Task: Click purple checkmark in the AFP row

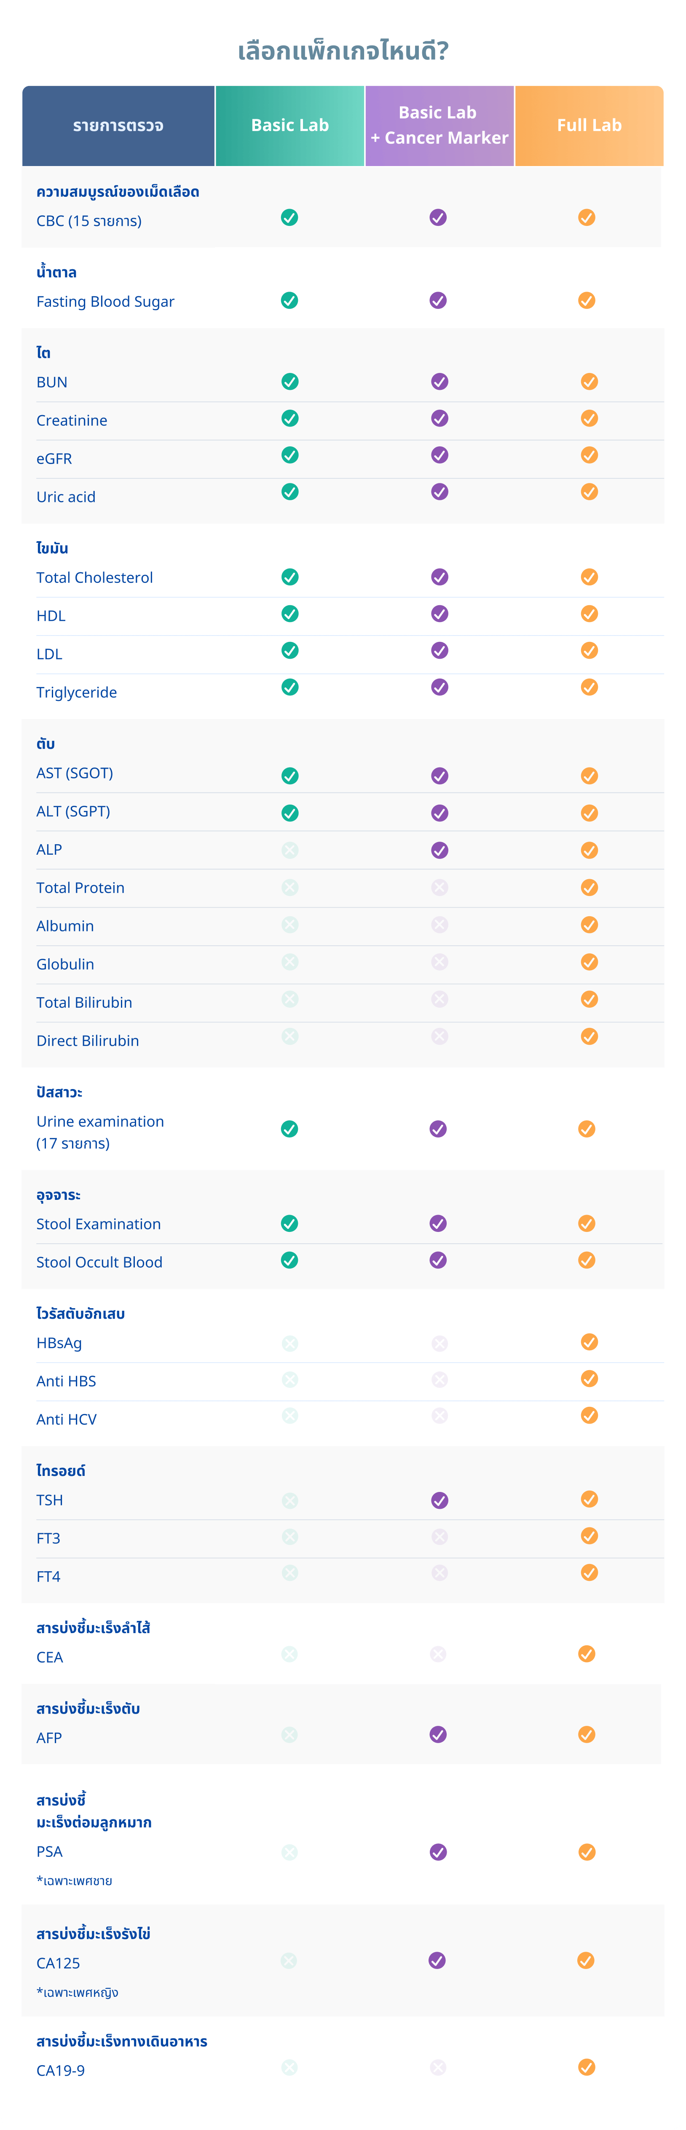Action: [438, 1734]
